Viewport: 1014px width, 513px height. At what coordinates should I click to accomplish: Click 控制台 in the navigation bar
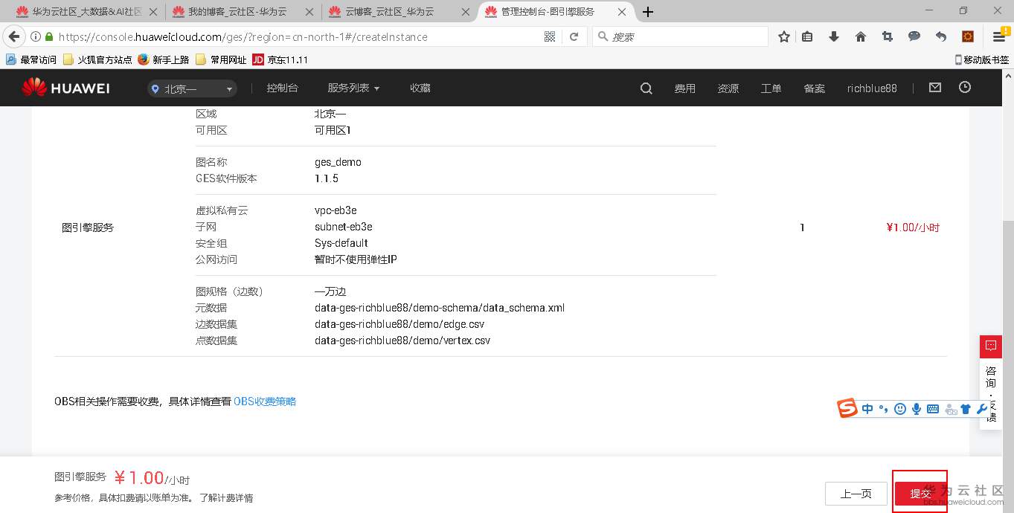click(282, 87)
